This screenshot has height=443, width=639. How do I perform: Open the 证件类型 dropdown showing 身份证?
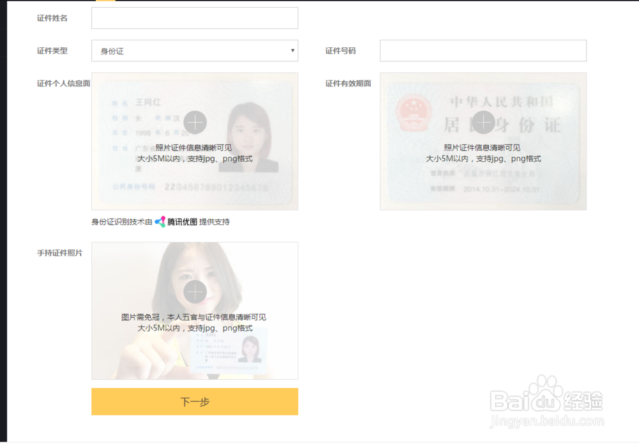coord(195,51)
